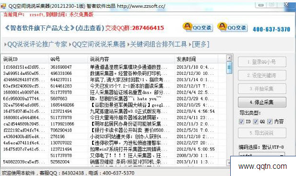Click the 1.登录QQ小号 button

[x=262, y=62]
